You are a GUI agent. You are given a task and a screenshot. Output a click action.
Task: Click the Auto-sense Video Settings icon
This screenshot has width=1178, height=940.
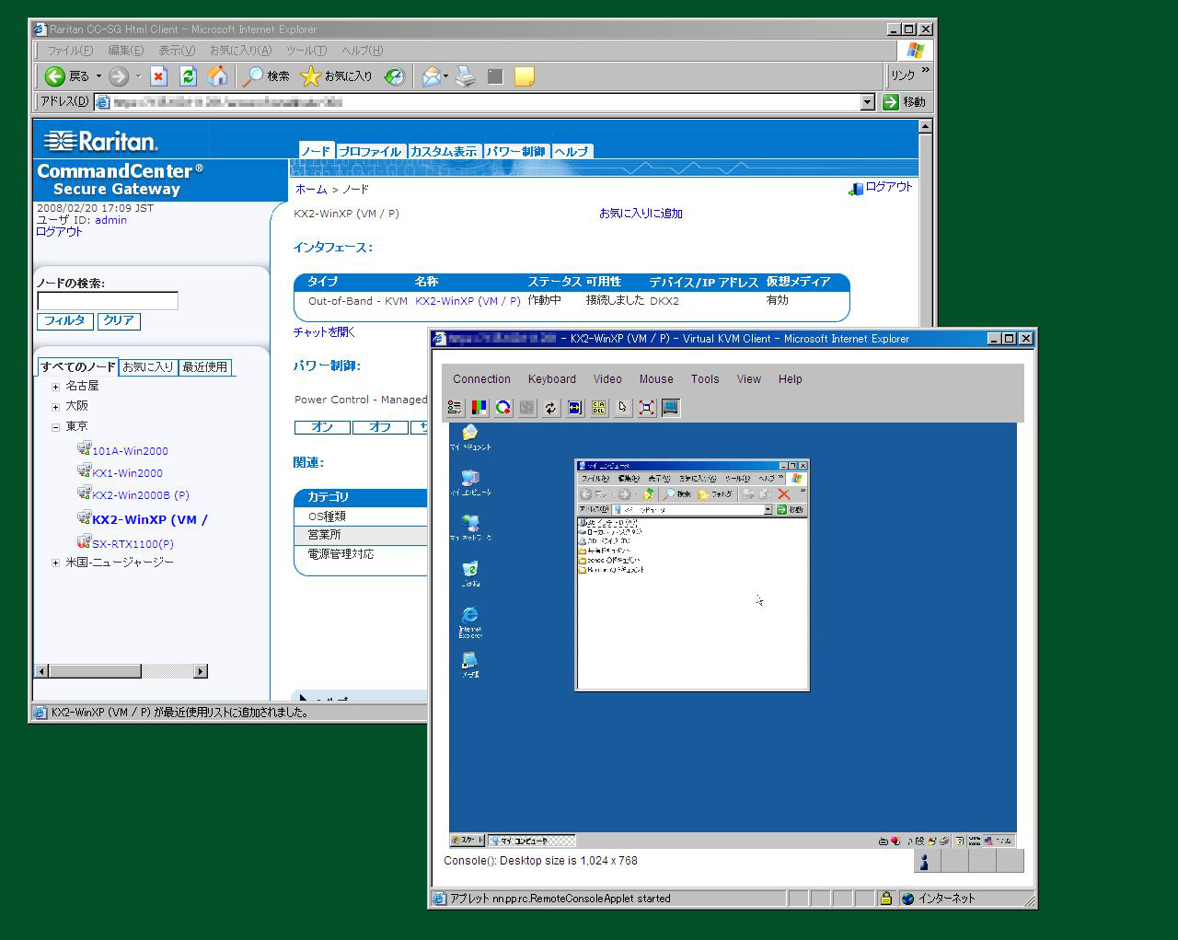pyautogui.click(x=574, y=408)
